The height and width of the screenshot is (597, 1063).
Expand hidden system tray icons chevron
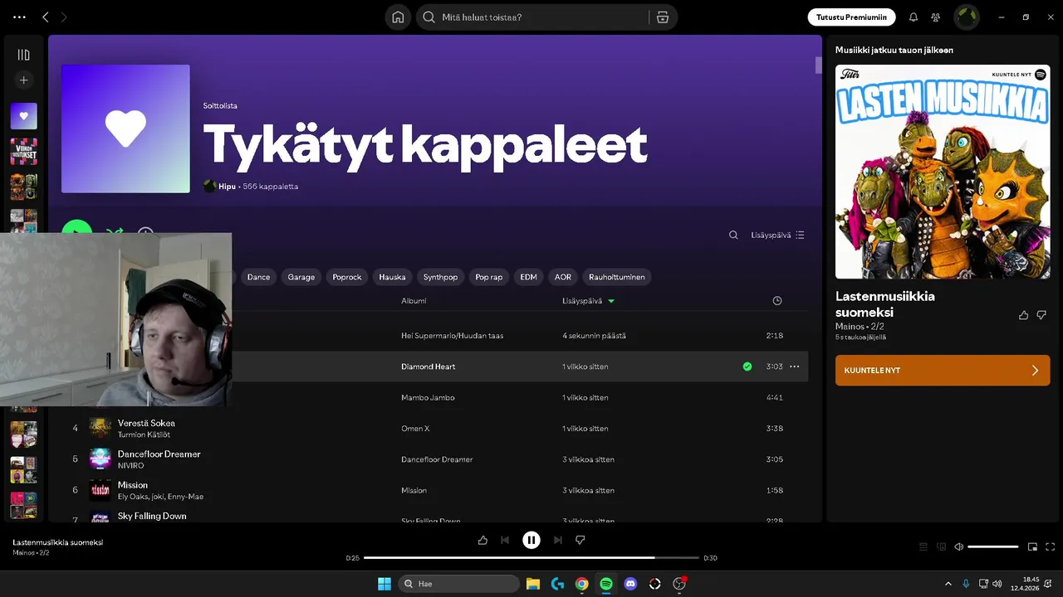[948, 584]
